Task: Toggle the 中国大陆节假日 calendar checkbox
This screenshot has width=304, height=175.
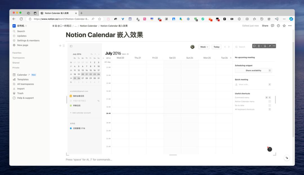Action: point(71,101)
